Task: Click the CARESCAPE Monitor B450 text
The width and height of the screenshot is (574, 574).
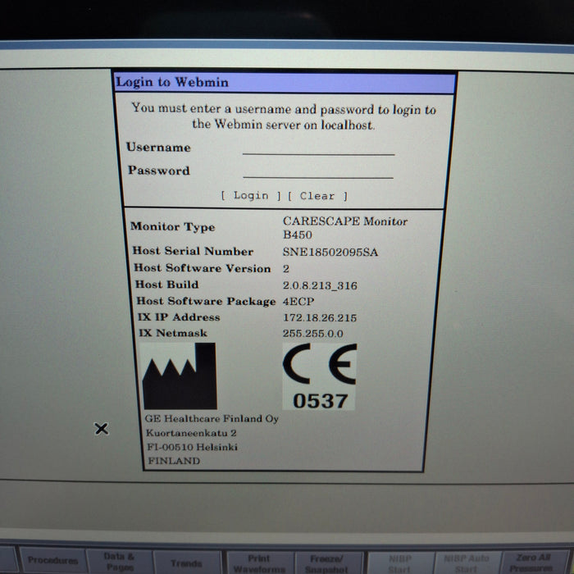Action: [x=344, y=227]
